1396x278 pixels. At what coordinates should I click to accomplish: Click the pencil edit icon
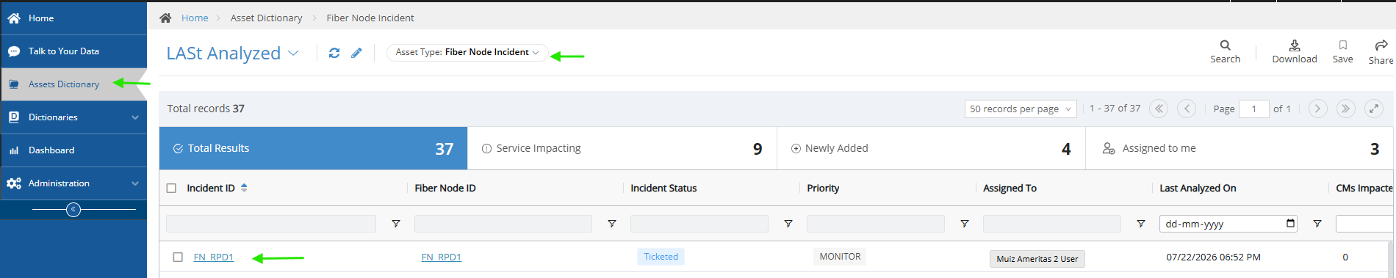(x=356, y=53)
